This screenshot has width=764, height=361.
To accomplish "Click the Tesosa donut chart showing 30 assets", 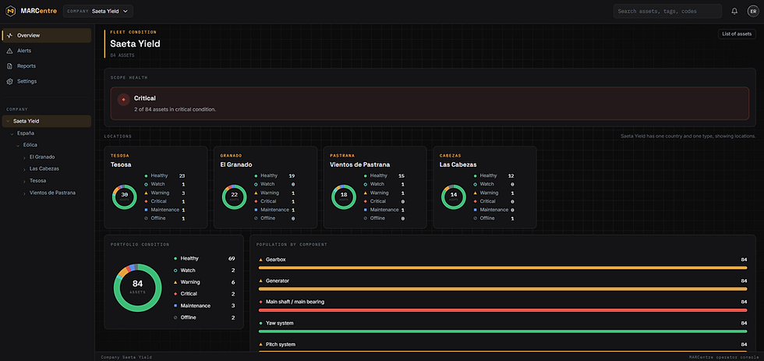I will coord(124,196).
